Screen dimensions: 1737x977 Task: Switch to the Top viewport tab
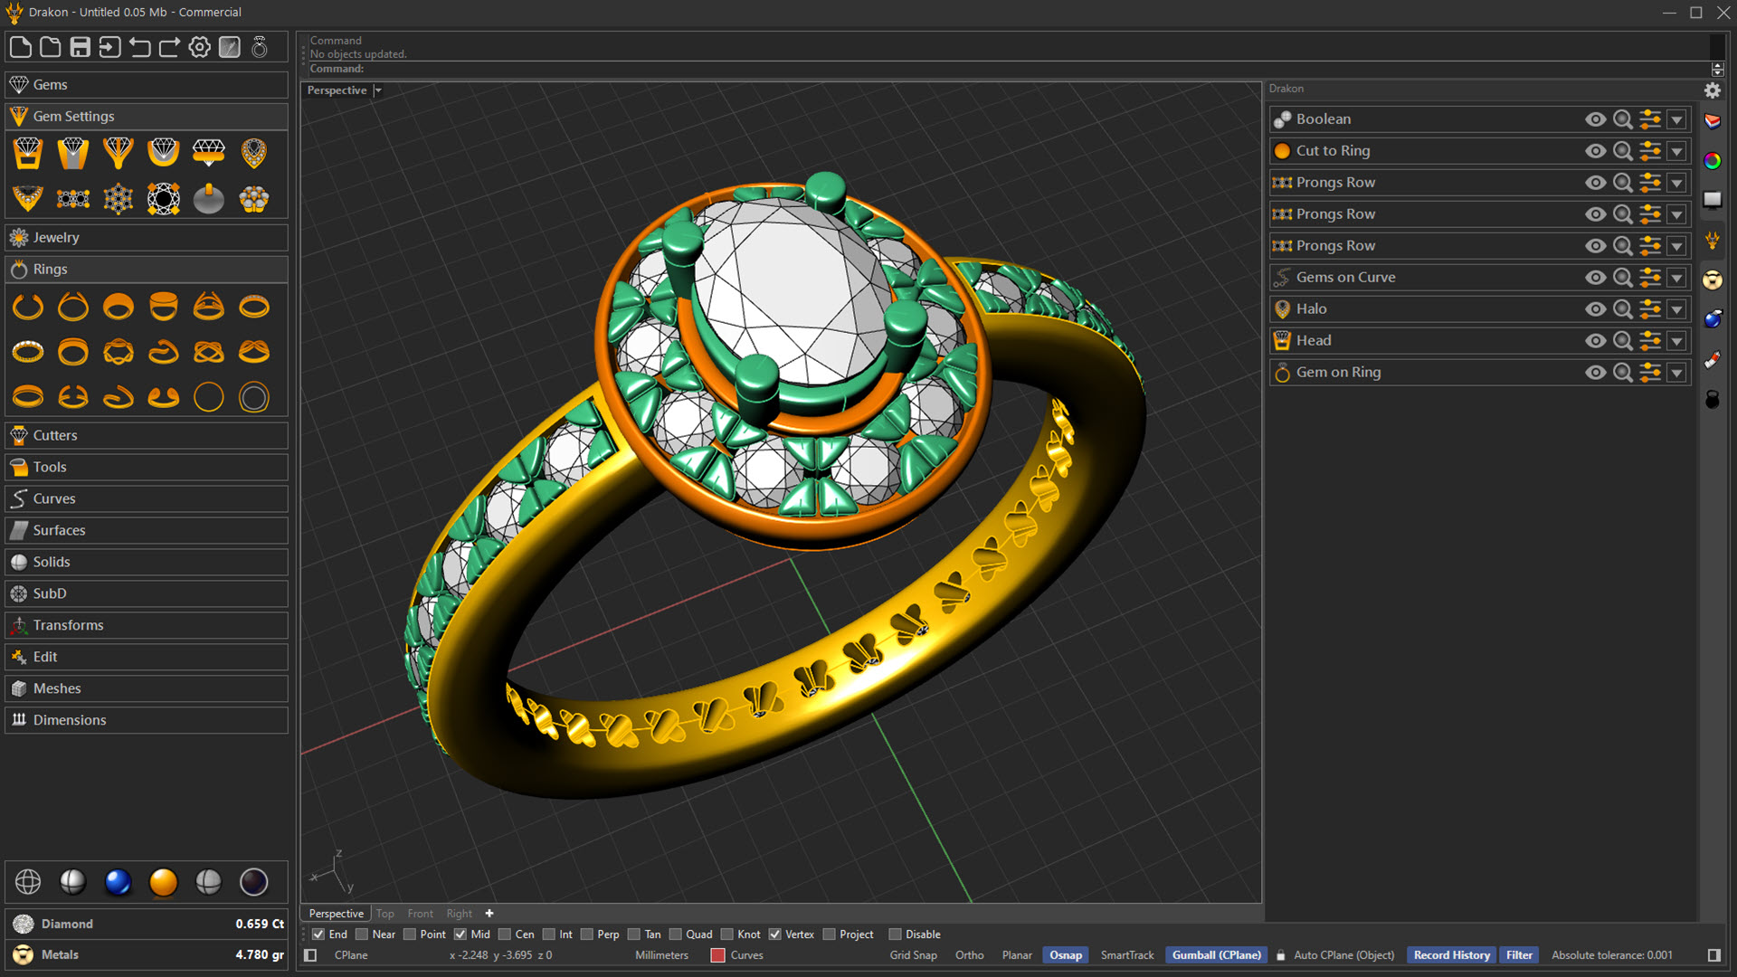point(385,914)
